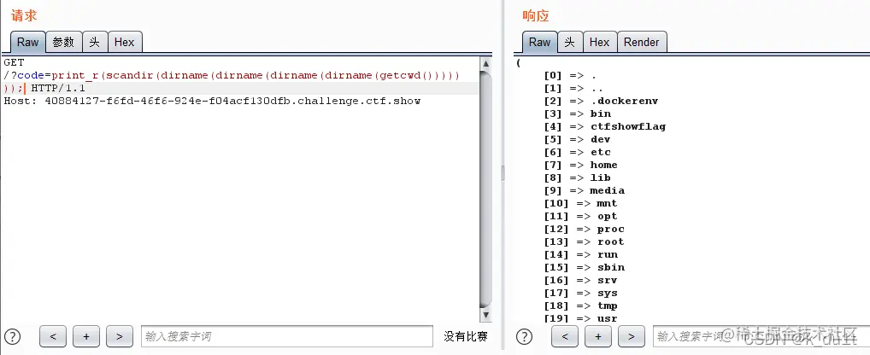Click the 请求 panel heading
Image resolution: width=870 pixels, height=355 pixels.
[x=24, y=15]
